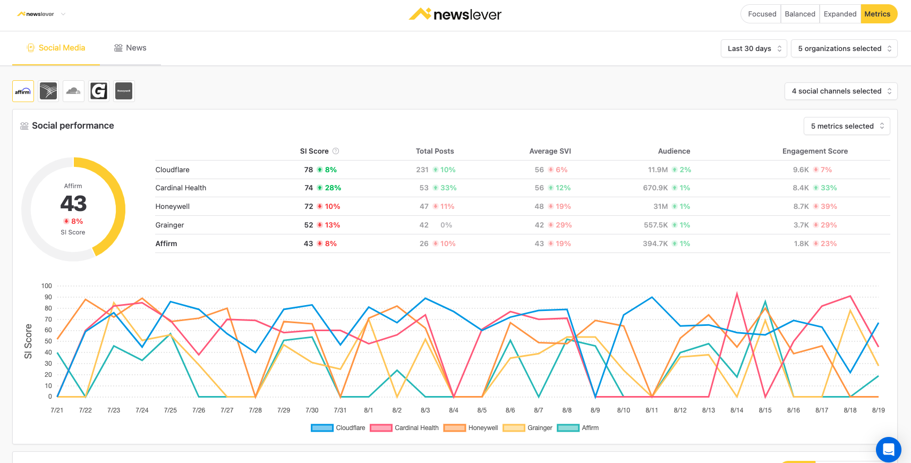This screenshot has height=463, width=911.
Task: Open the chat support bubble
Action: point(888,450)
